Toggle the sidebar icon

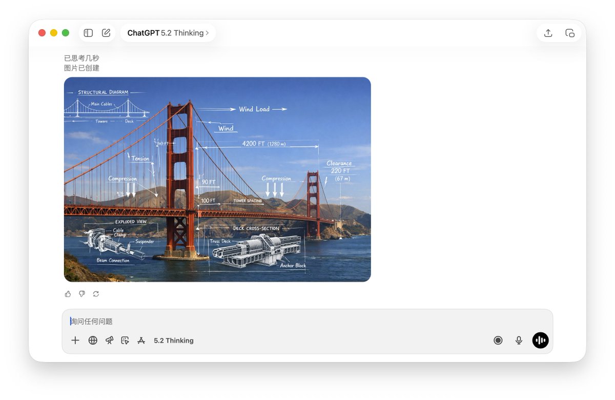click(x=88, y=32)
